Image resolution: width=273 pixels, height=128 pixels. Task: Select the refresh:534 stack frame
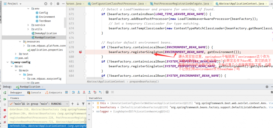pyautogui.click(x=47, y=126)
